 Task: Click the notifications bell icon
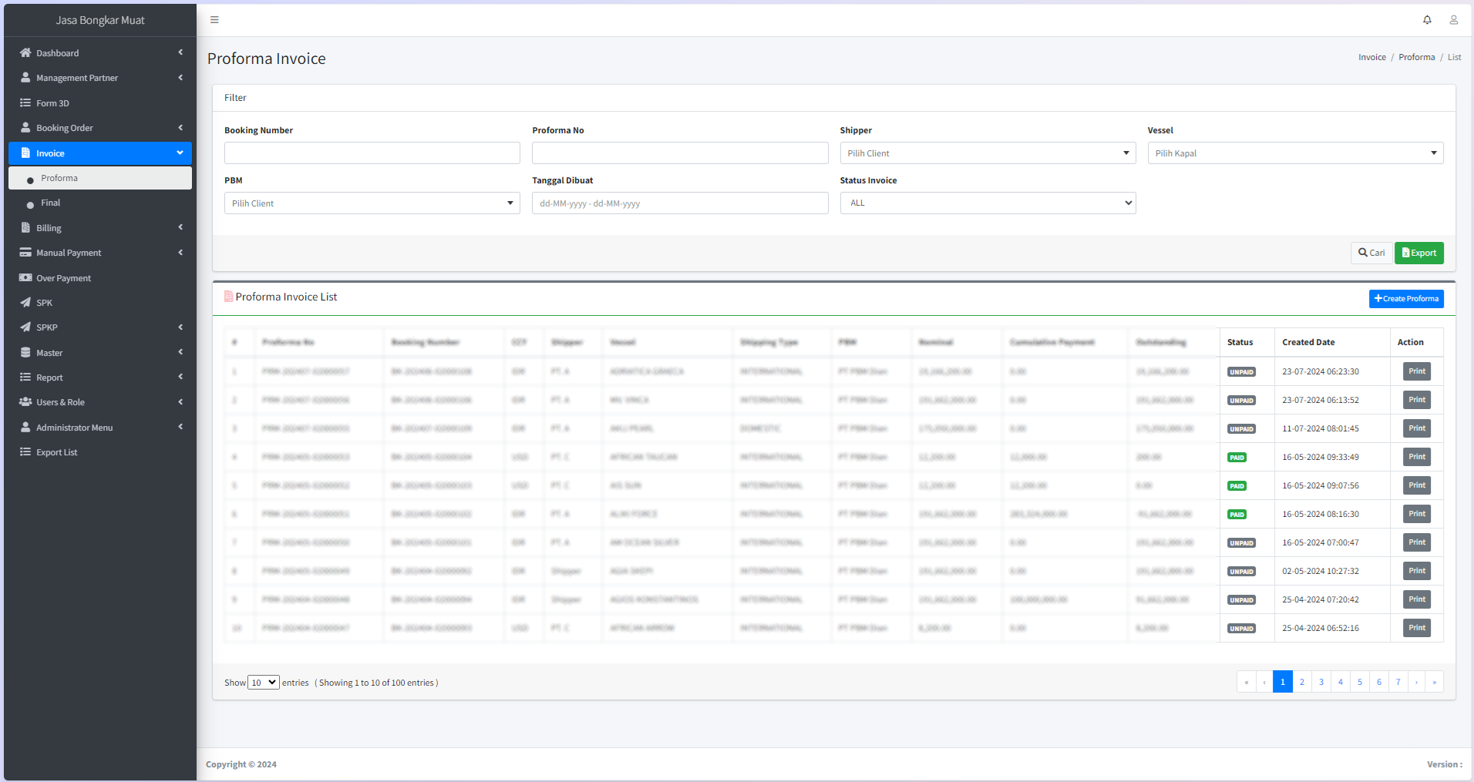[1427, 19]
